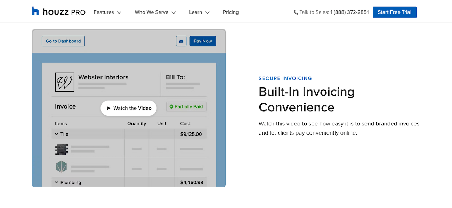Click the envelope mail icon button
Screen dimensions: 452x208
point(181,41)
